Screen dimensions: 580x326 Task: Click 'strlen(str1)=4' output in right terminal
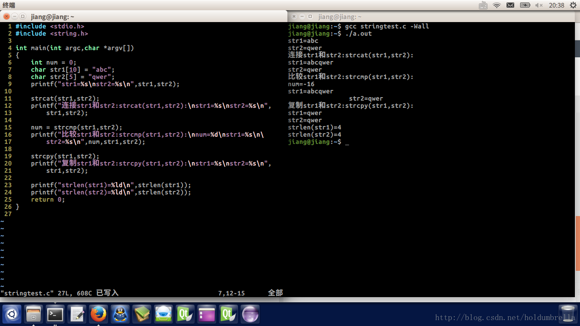[315, 127]
